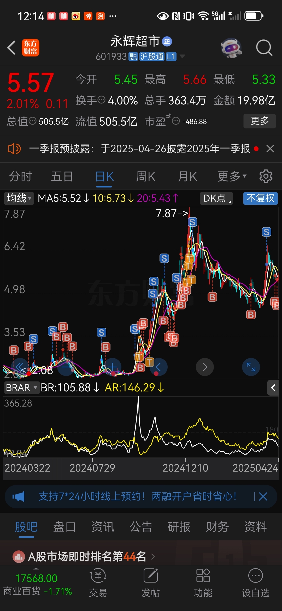The width and height of the screenshot is (282, 611).
Task: Expand chart to fullscreen
Action: coord(251,367)
